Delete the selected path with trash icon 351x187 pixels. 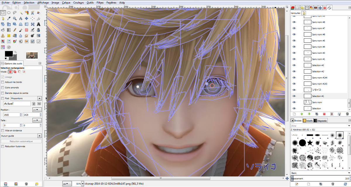347,114
